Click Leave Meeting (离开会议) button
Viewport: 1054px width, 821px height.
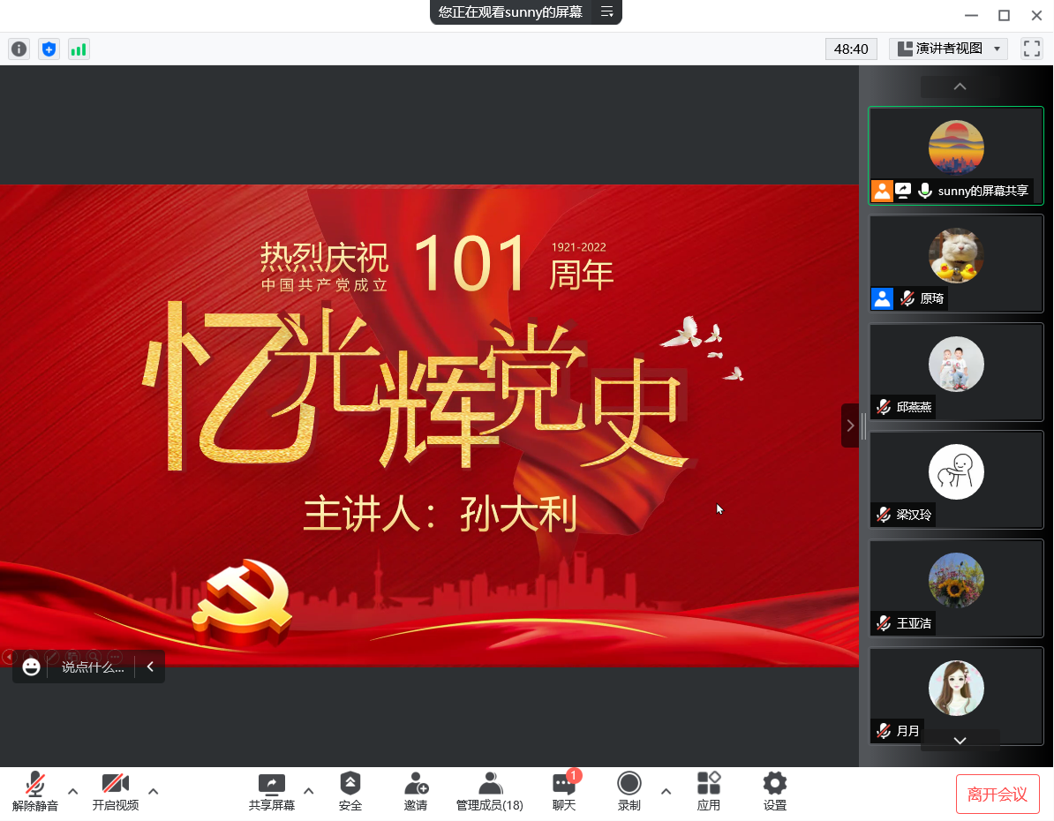click(997, 795)
